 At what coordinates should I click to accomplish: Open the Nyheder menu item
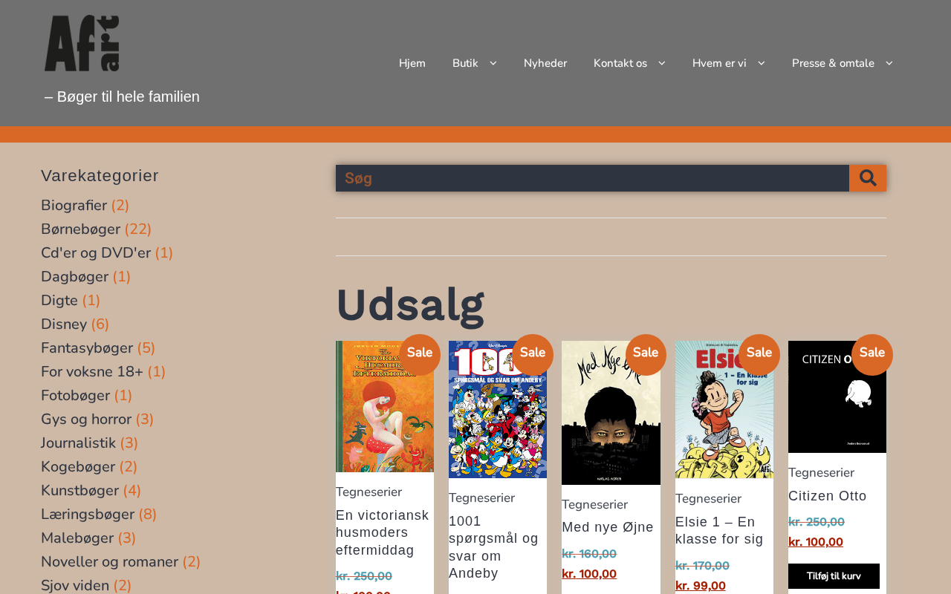[545, 63]
